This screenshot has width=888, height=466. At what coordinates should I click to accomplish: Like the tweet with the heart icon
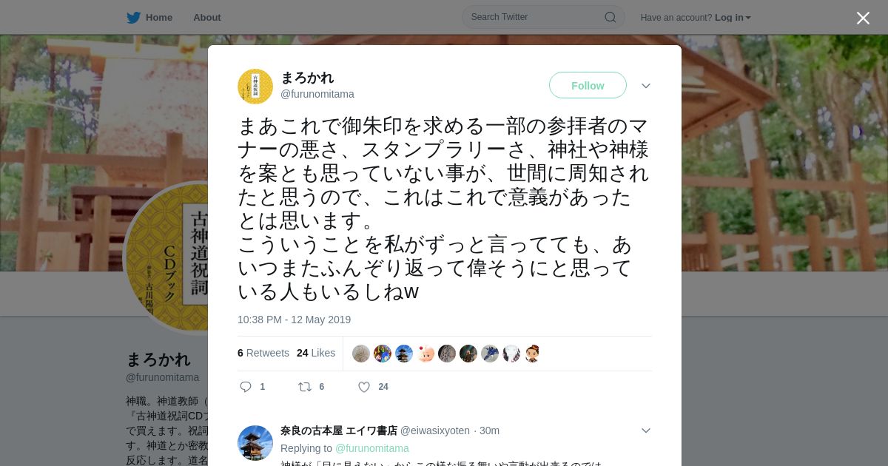(364, 386)
